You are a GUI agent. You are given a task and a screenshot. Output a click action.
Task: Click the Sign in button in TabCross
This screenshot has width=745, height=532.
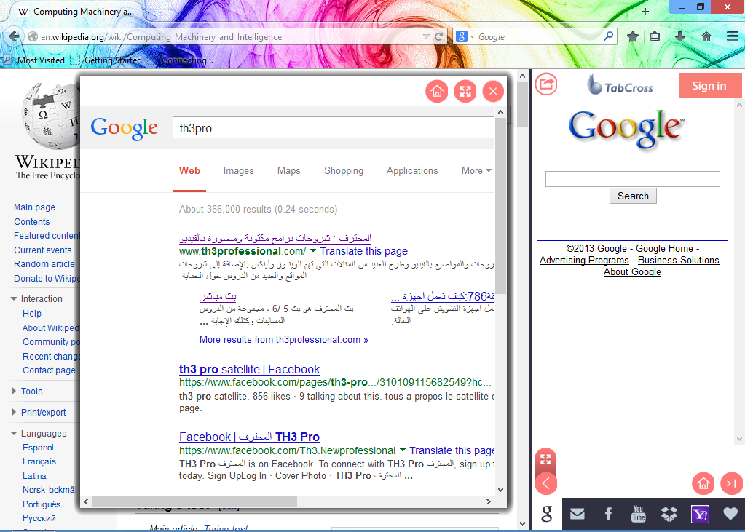pos(709,85)
